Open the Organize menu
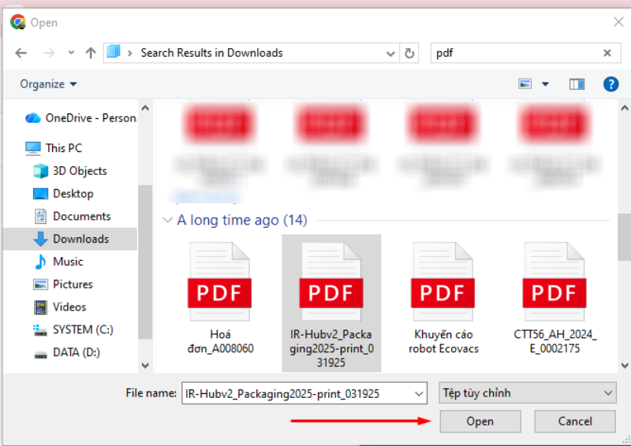Viewport: 631px width, 446px height. [x=48, y=84]
